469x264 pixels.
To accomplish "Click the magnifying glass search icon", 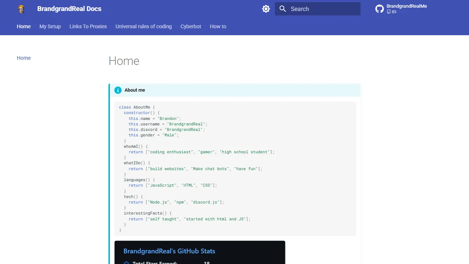I will click(x=282, y=9).
